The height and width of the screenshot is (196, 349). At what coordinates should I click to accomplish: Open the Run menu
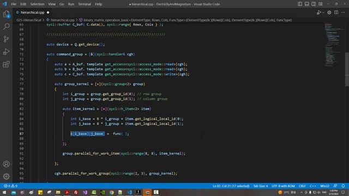pyautogui.click(x=71, y=4)
